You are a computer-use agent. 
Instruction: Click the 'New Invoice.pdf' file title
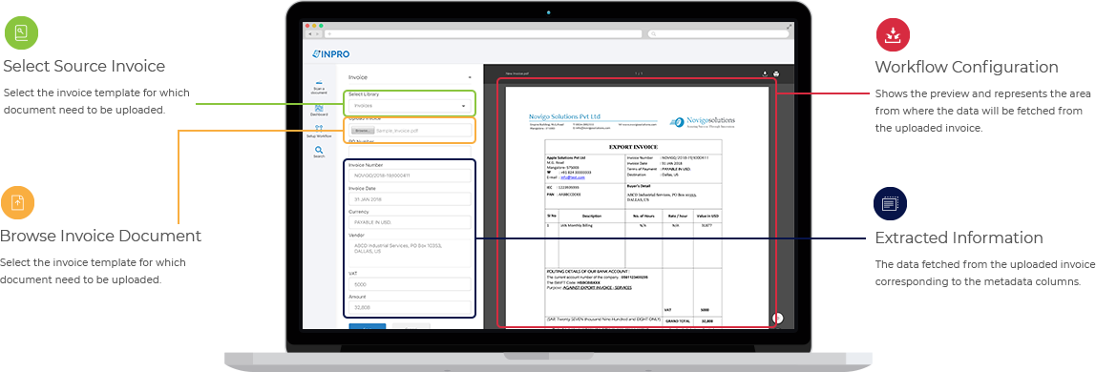click(x=518, y=73)
